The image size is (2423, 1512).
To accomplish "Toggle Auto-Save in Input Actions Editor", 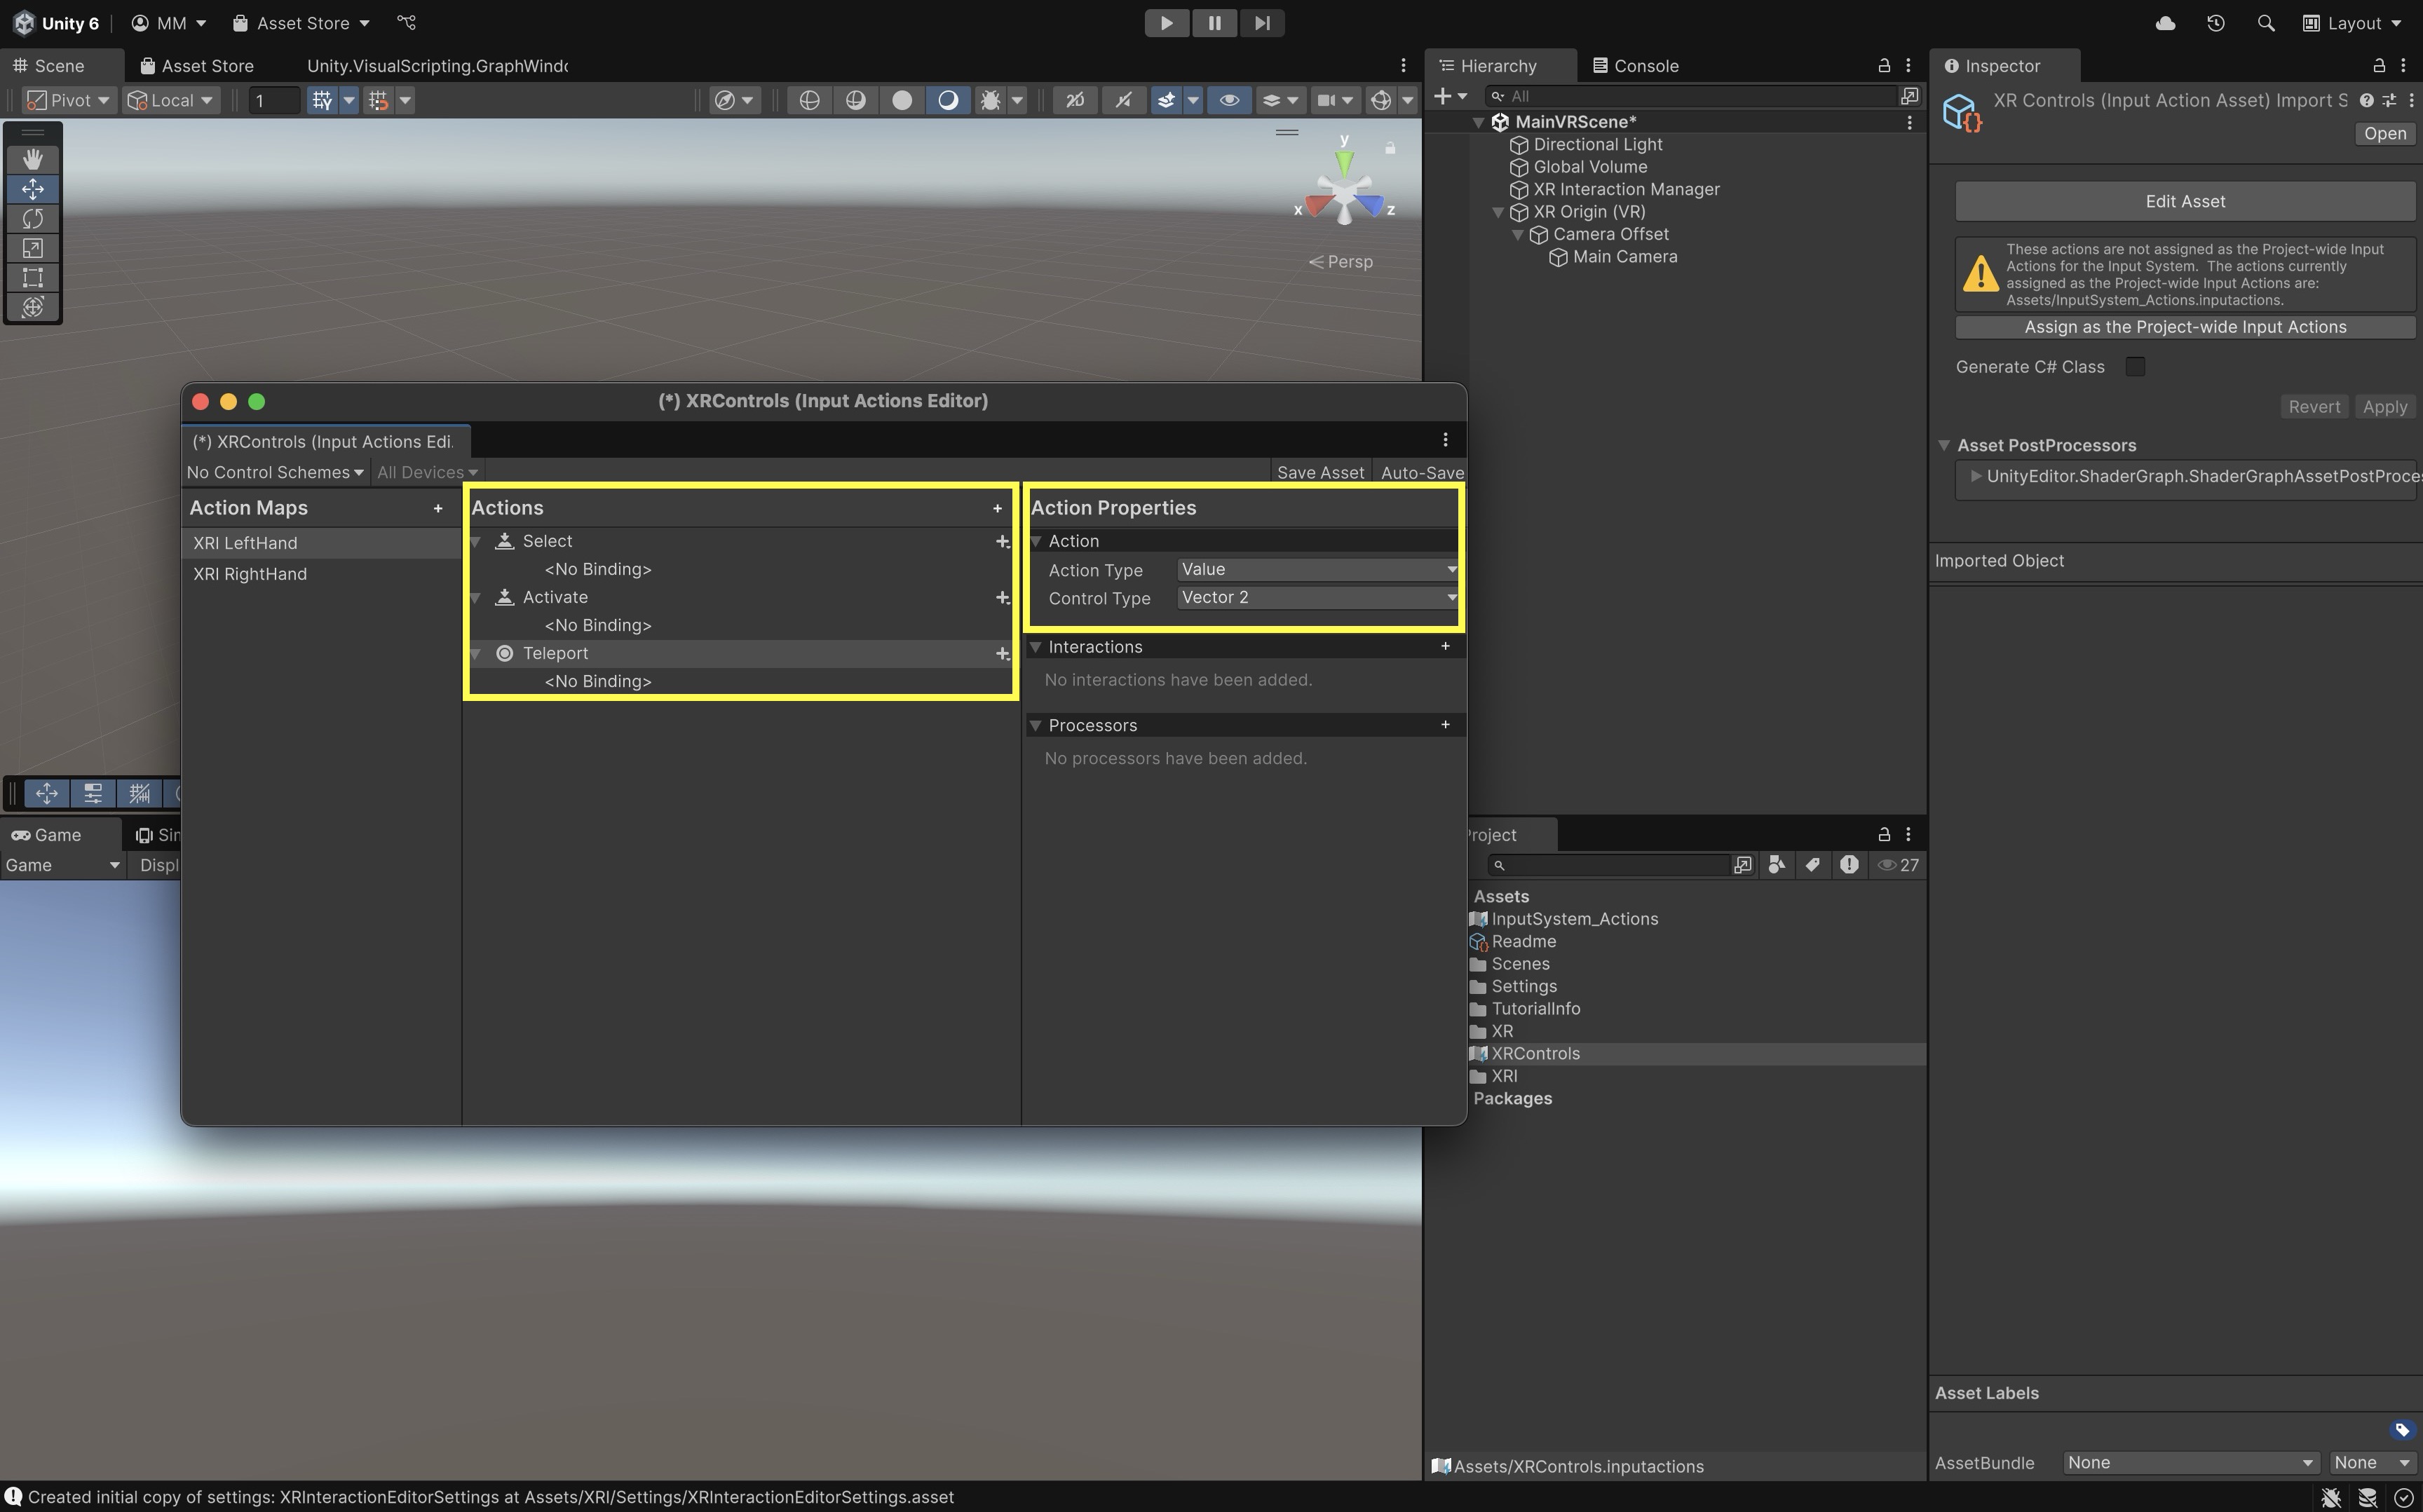I will point(1421,473).
